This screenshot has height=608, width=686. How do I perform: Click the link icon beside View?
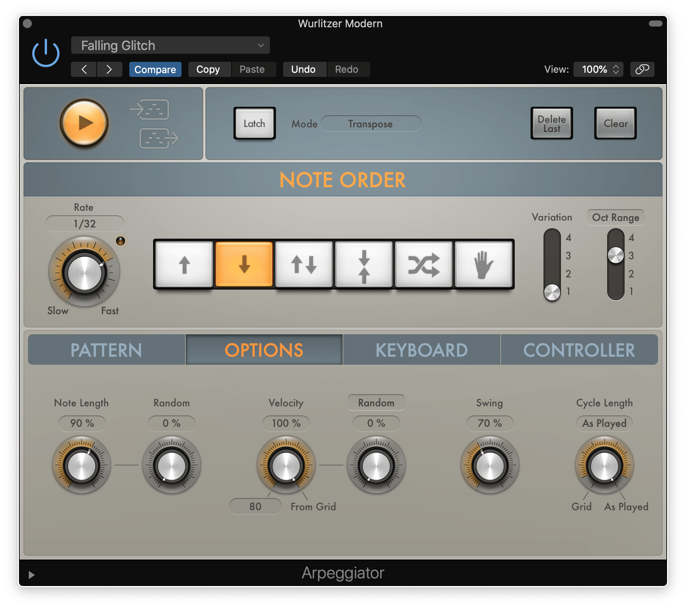point(642,69)
